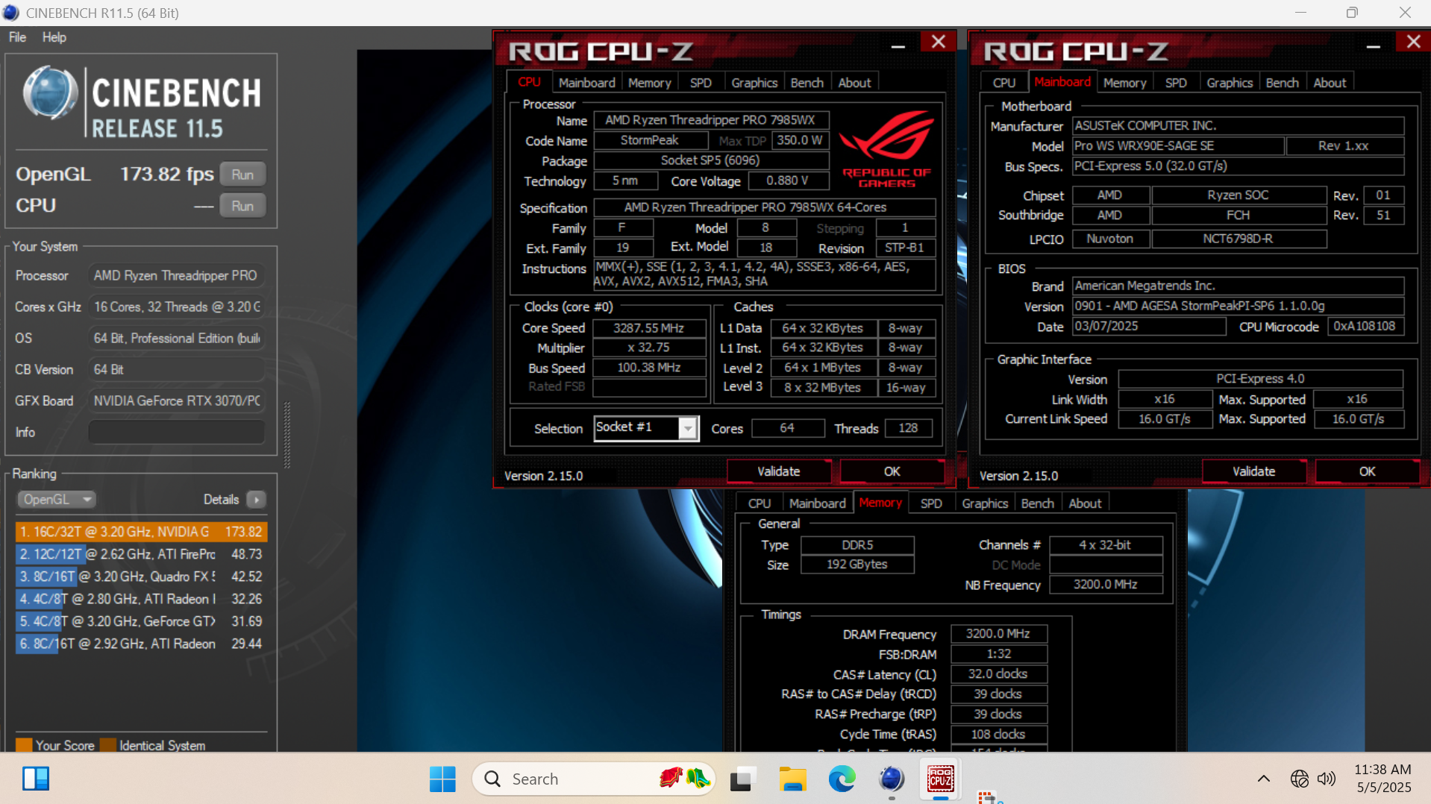
Task: Show hidden system tray icons
Action: point(1263,779)
